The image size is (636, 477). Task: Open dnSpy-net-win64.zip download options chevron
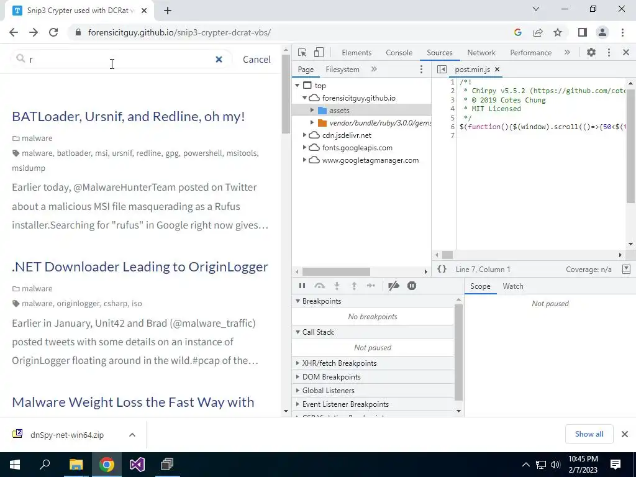(x=132, y=435)
